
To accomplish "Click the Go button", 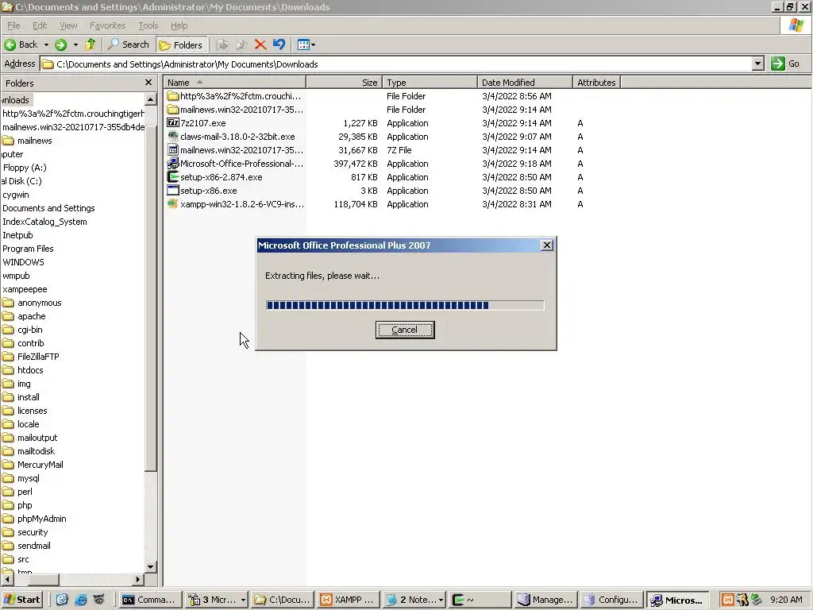I will (x=785, y=64).
